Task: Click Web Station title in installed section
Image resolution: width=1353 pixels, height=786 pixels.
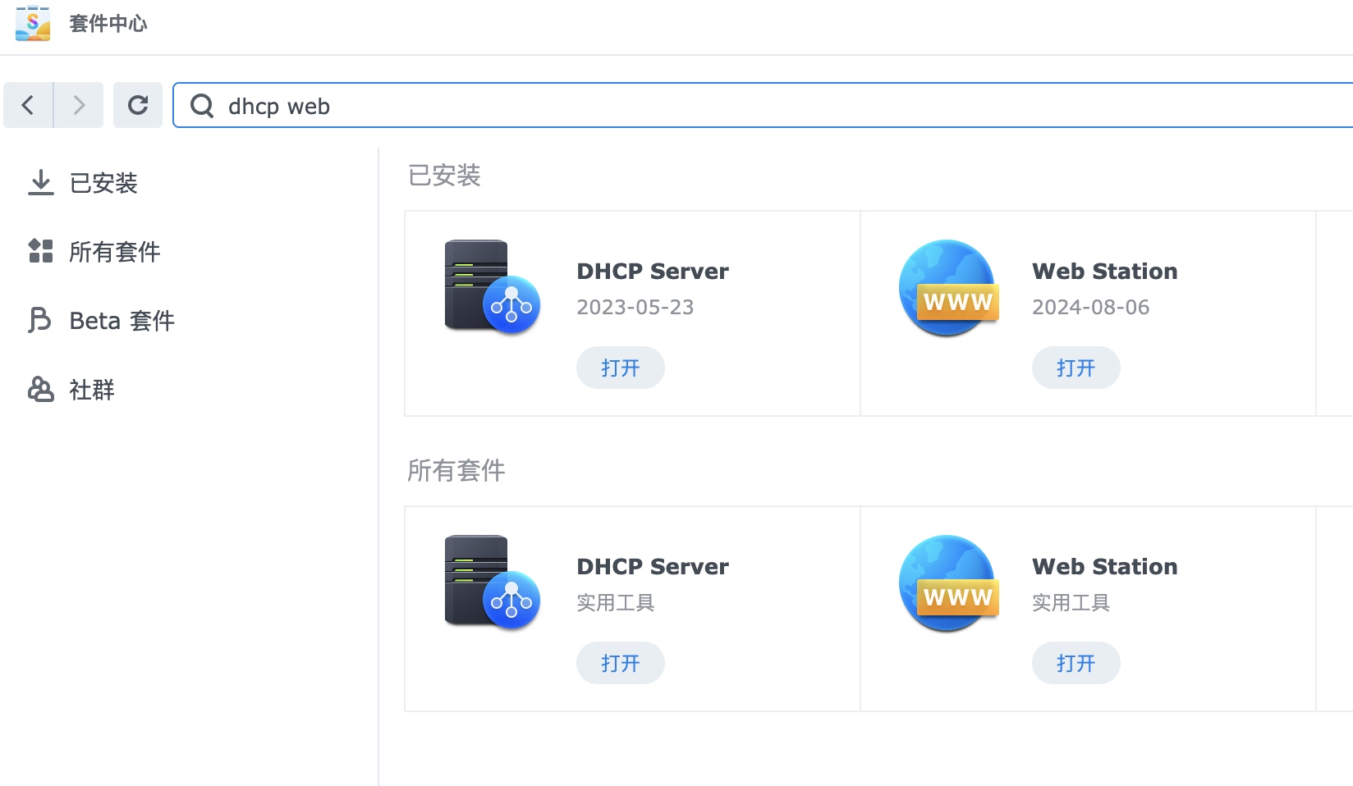Action: [1105, 272]
